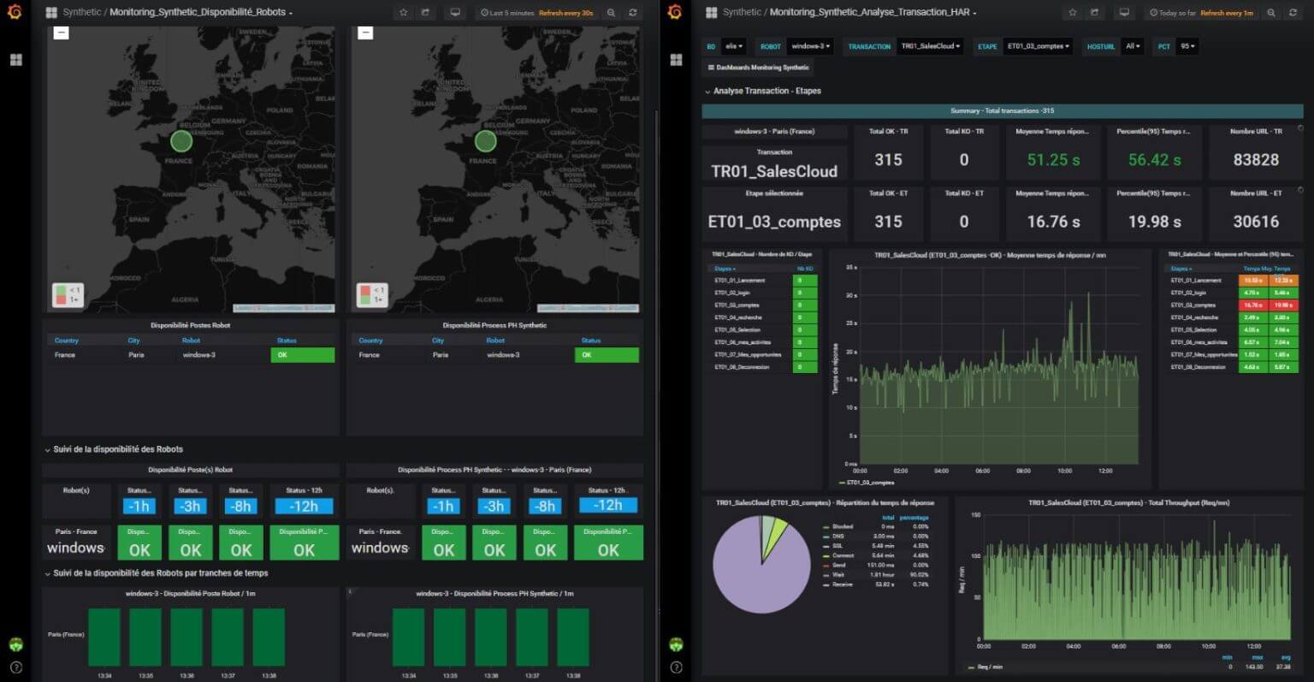Collapse the Robots par tranches de temps row
Viewport: 1314px width, 682px height.
pyautogui.click(x=157, y=573)
